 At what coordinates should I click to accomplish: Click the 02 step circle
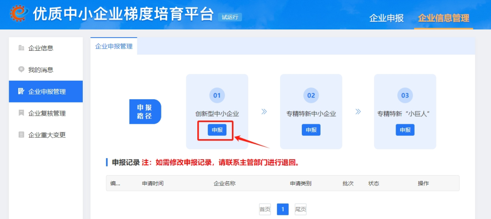point(311,95)
